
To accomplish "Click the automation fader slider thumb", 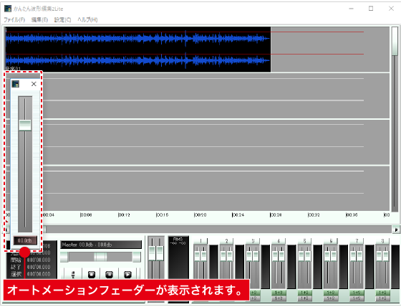I will (x=25, y=126).
